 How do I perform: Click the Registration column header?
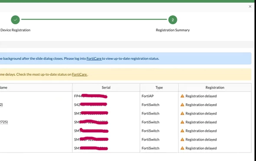[215, 88]
